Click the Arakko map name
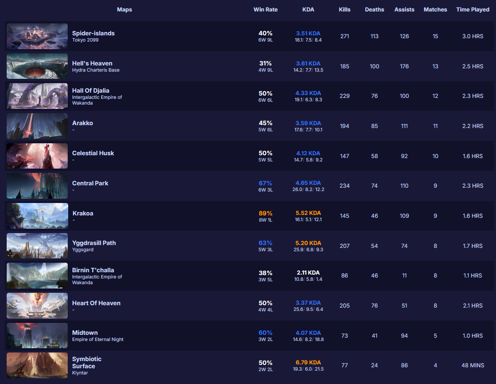This screenshot has height=384, width=496. [83, 123]
